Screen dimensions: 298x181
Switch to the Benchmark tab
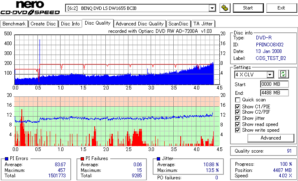click(x=14, y=24)
